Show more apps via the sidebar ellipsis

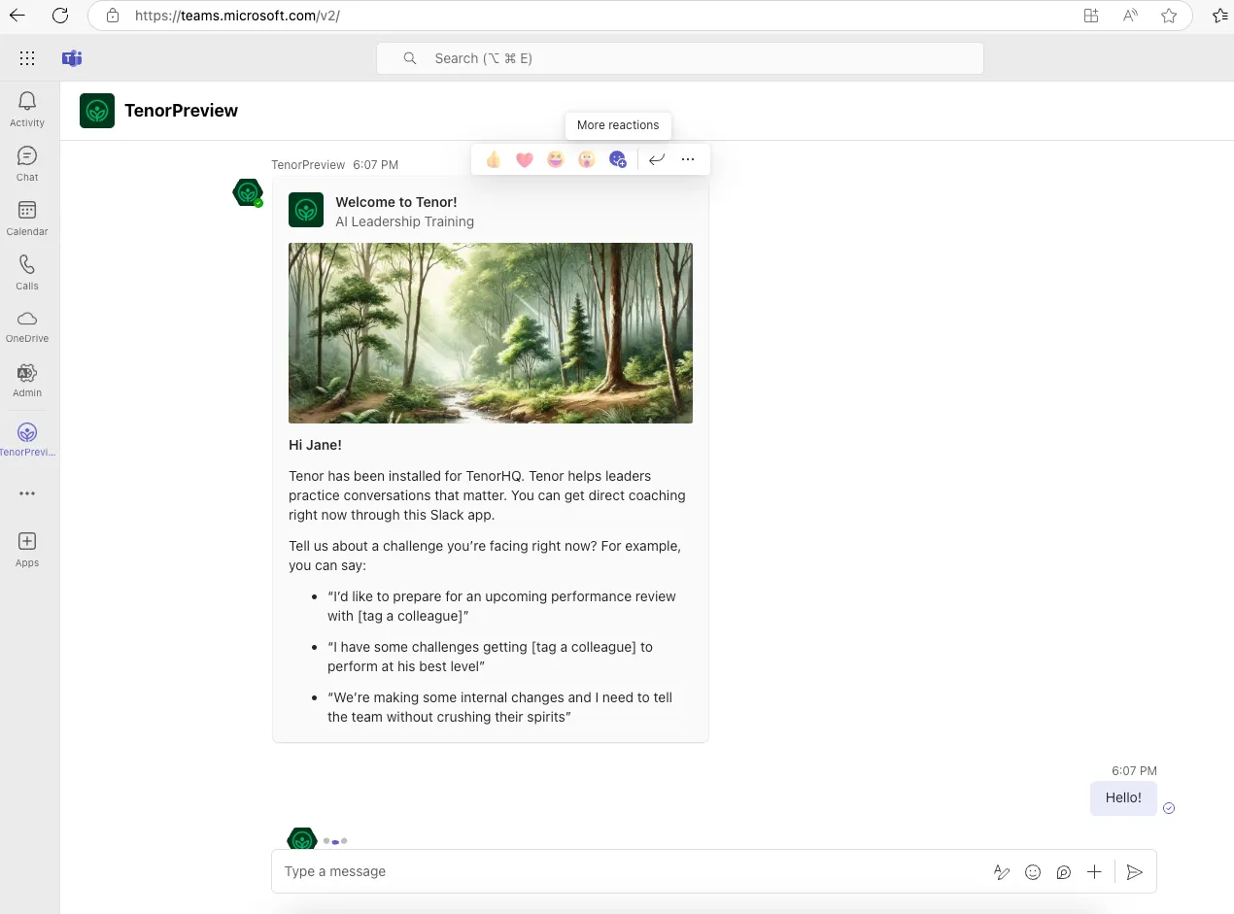pyautogui.click(x=27, y=493)
